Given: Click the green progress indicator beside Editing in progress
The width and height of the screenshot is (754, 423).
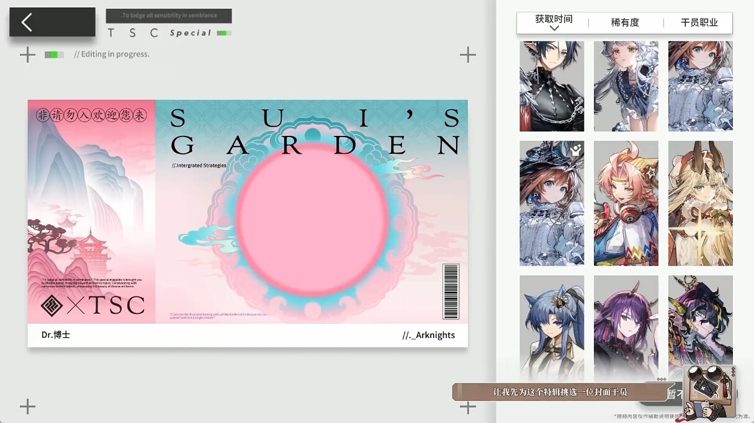Looking at the screenshot, I should (54, 55).
